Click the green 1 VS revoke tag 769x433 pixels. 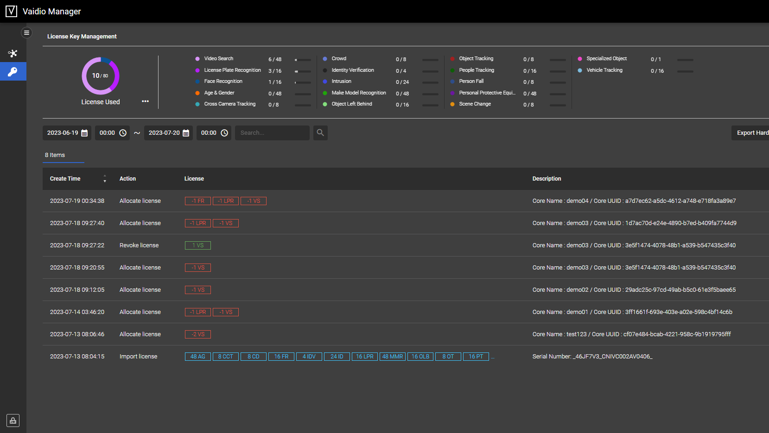(x=198, y=245)
